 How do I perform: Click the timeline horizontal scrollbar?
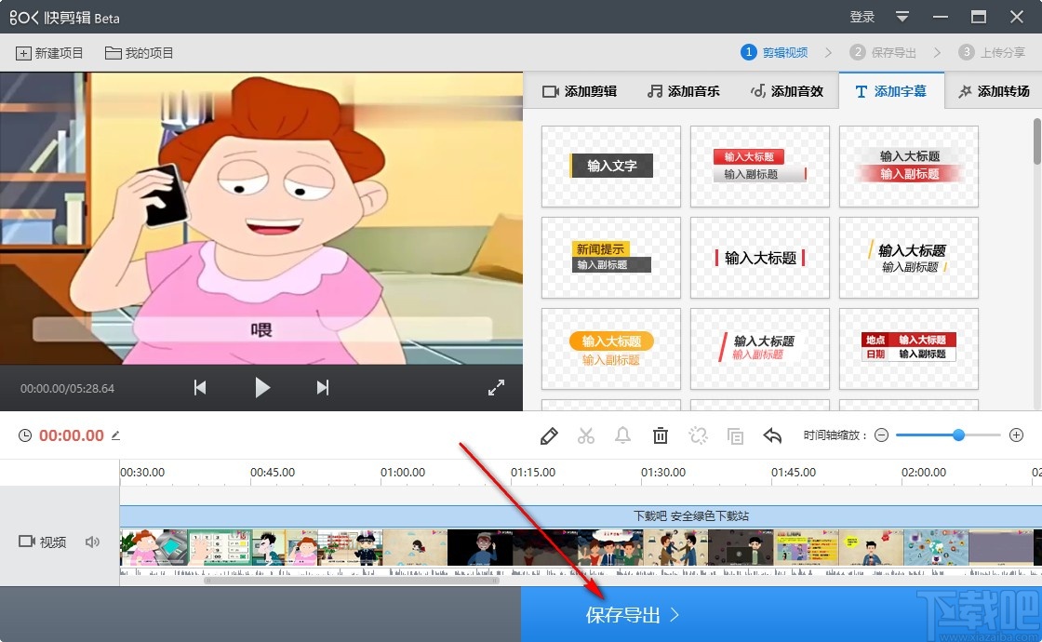[352, 581]
